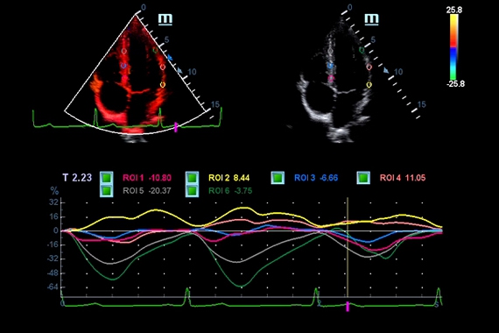
Task: Select yellow ROI circle on left color image
Action: coord(163,85)
